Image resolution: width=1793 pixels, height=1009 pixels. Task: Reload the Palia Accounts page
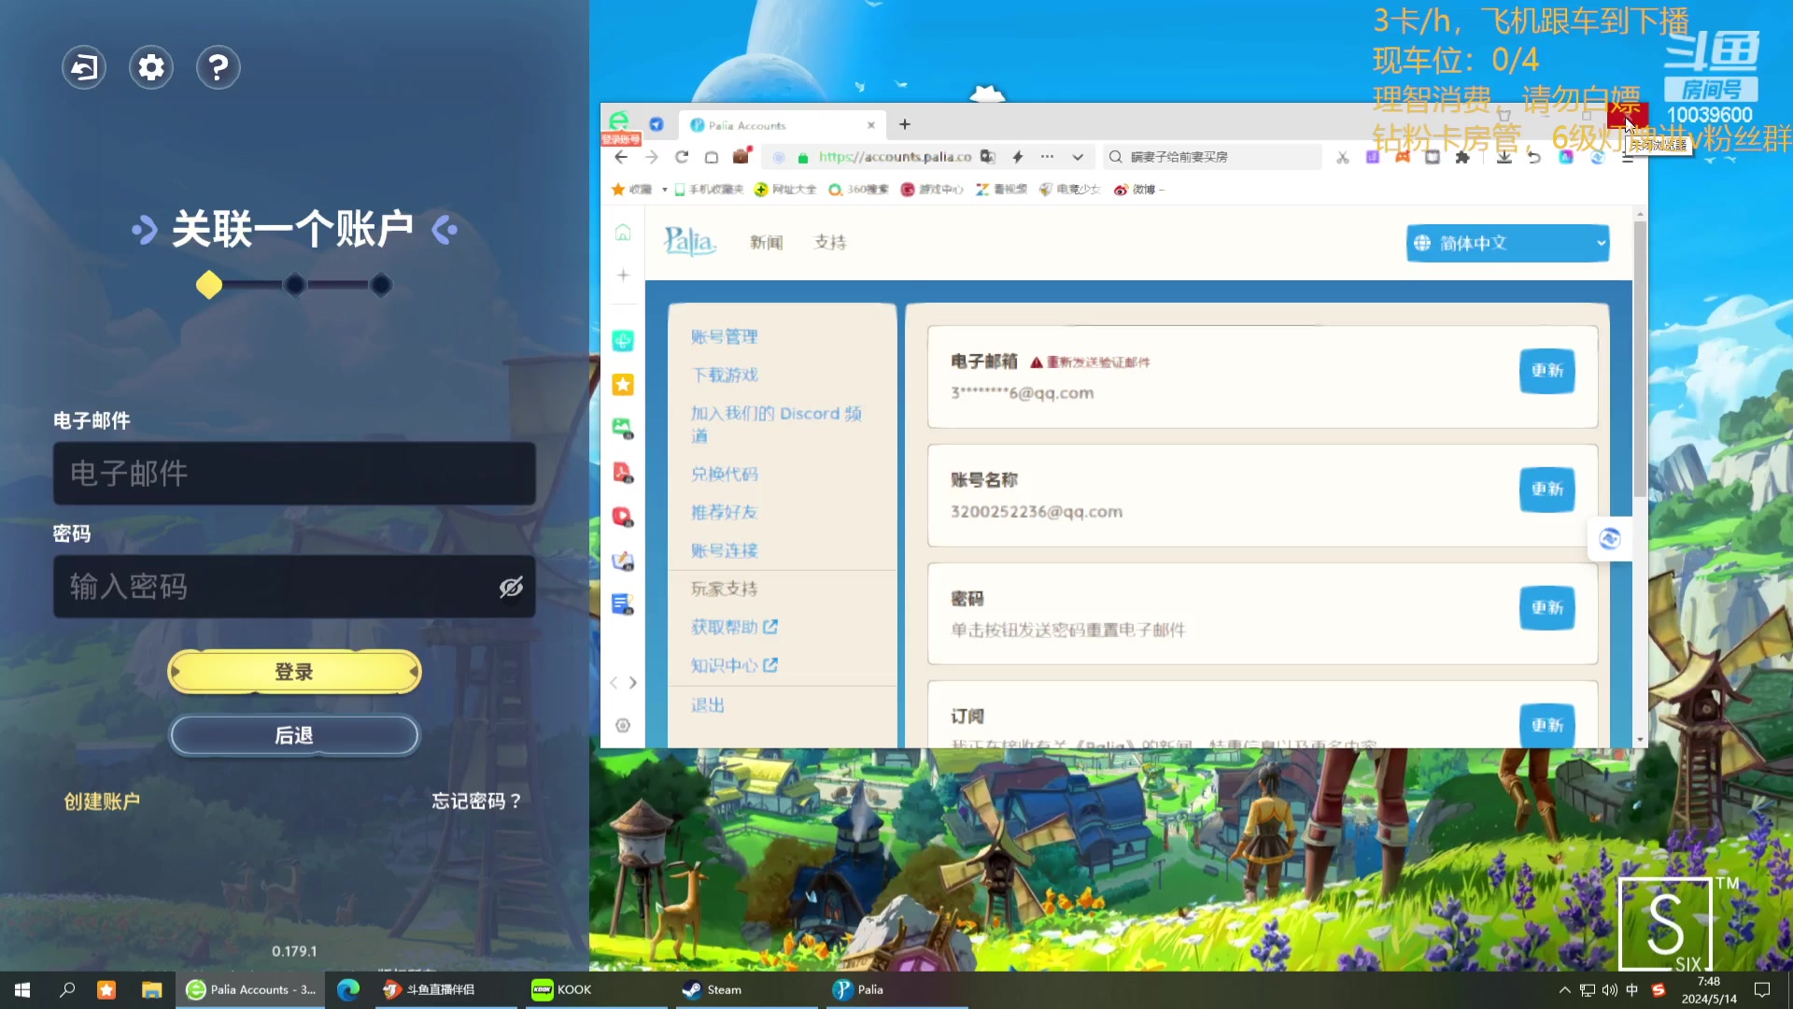pos(682,157)
